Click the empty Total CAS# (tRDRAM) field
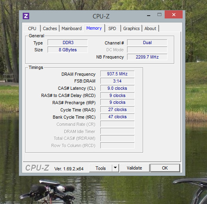Image resolution: width=207 pixels, height=204 pixels. 117,138
